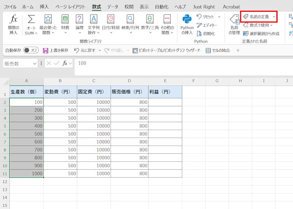Image resolution: width=293 pixels, height=209 pixels.
Task: Open the Just Right tab
Action: (x=204, y=7)
